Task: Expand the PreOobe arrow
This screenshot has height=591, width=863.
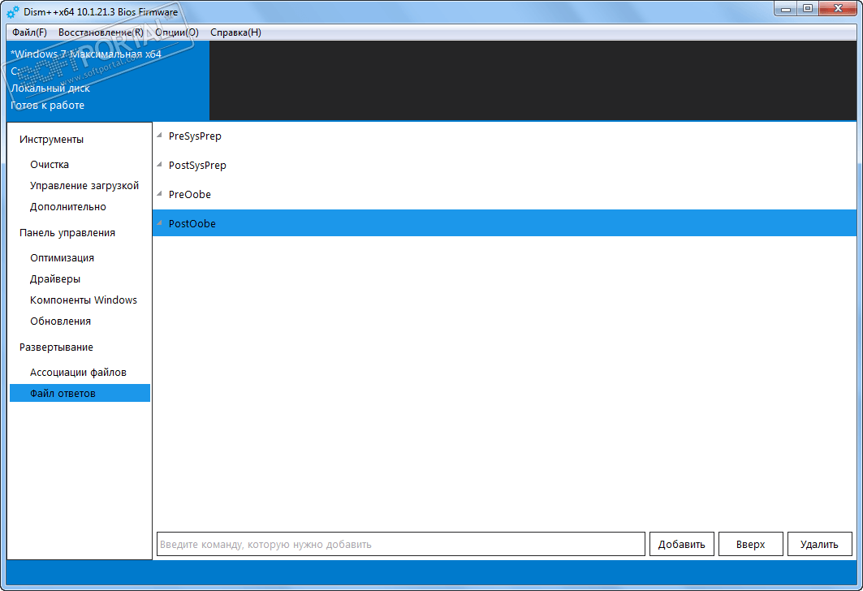Action: click(160, 194)
